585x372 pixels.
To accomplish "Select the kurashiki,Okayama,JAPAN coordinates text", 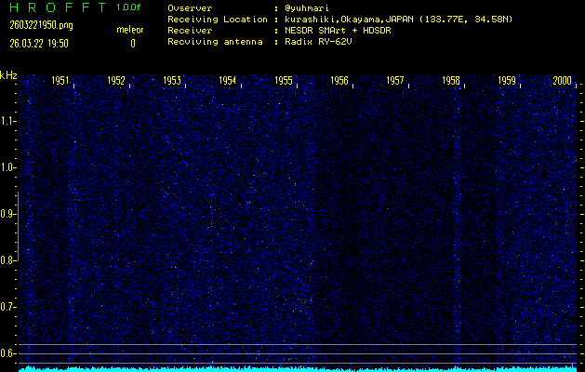I will click(x=398, y=20).
